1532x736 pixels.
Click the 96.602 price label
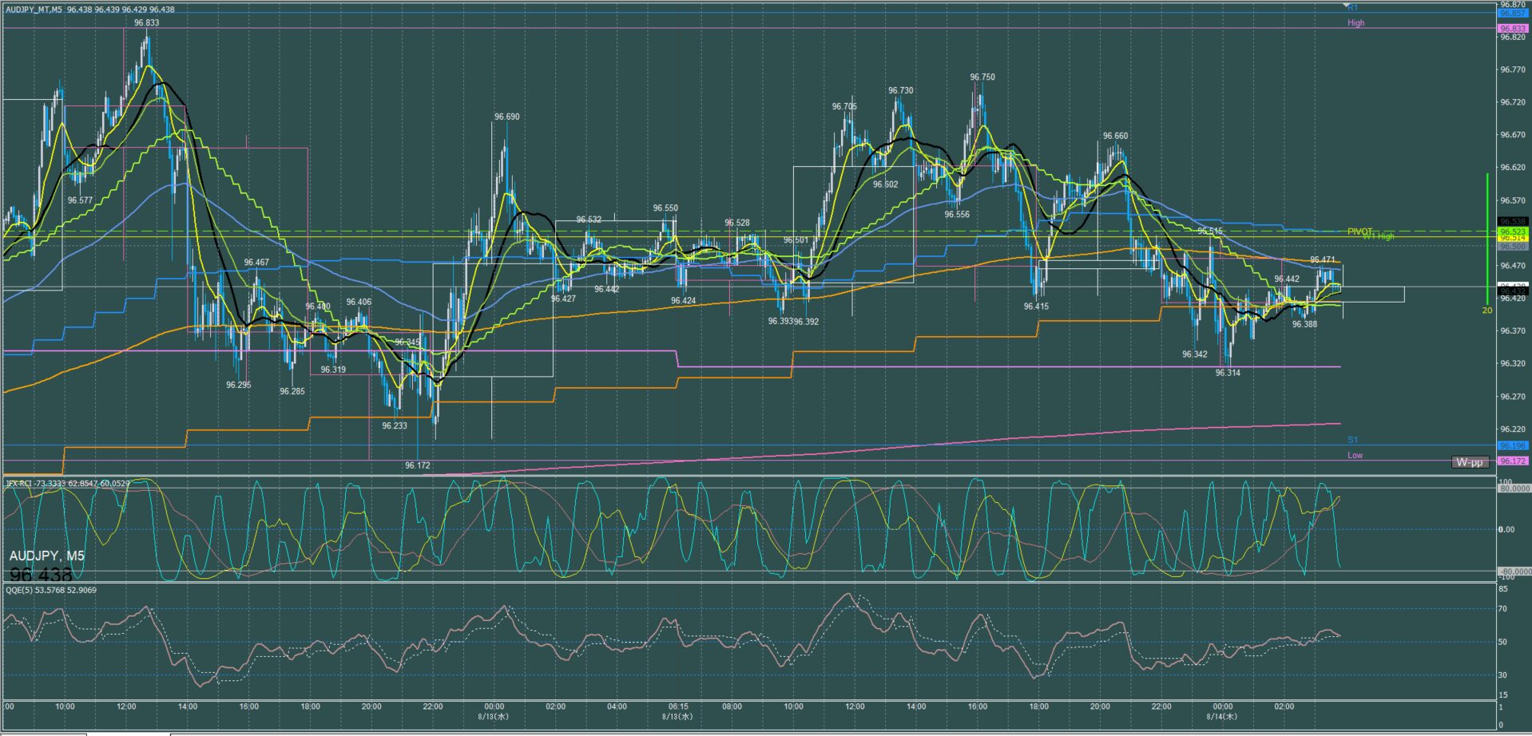[x=885, y=184]
